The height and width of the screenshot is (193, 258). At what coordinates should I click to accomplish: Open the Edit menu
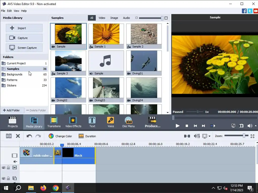9,11
